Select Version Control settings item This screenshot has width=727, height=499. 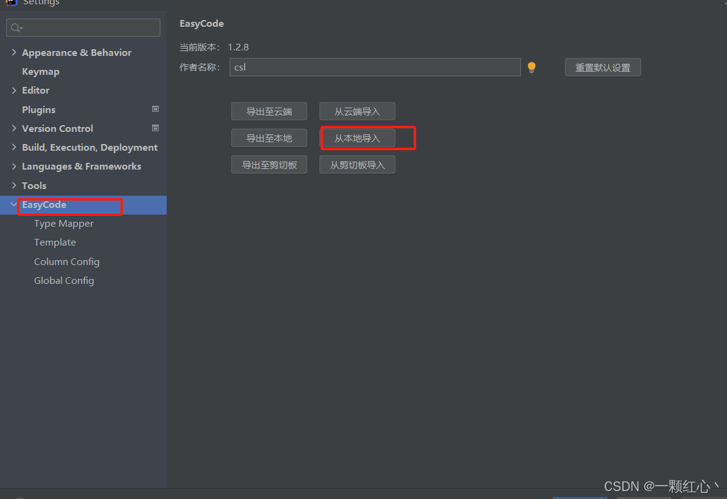pyautogui.click(x=58, y=128)
